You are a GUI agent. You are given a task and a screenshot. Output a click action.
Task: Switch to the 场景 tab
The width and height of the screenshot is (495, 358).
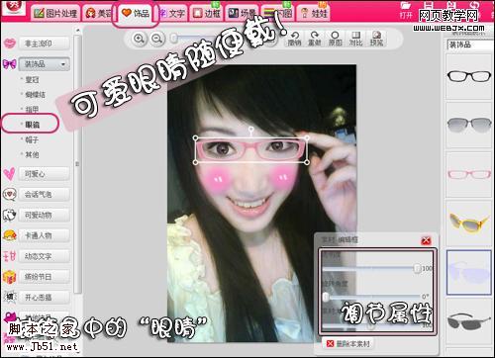[x=243, y=13]
